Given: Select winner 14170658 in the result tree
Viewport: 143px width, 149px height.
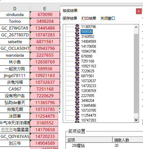Looking at the screenshot, I should (x=88, y=46).
